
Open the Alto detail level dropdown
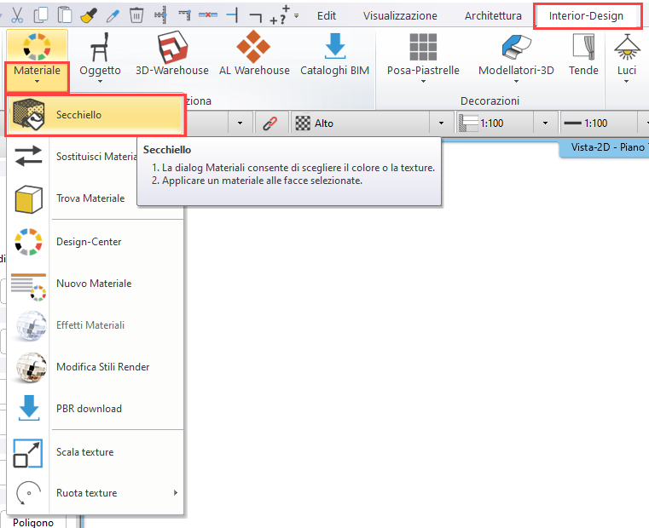pos(441,123)
